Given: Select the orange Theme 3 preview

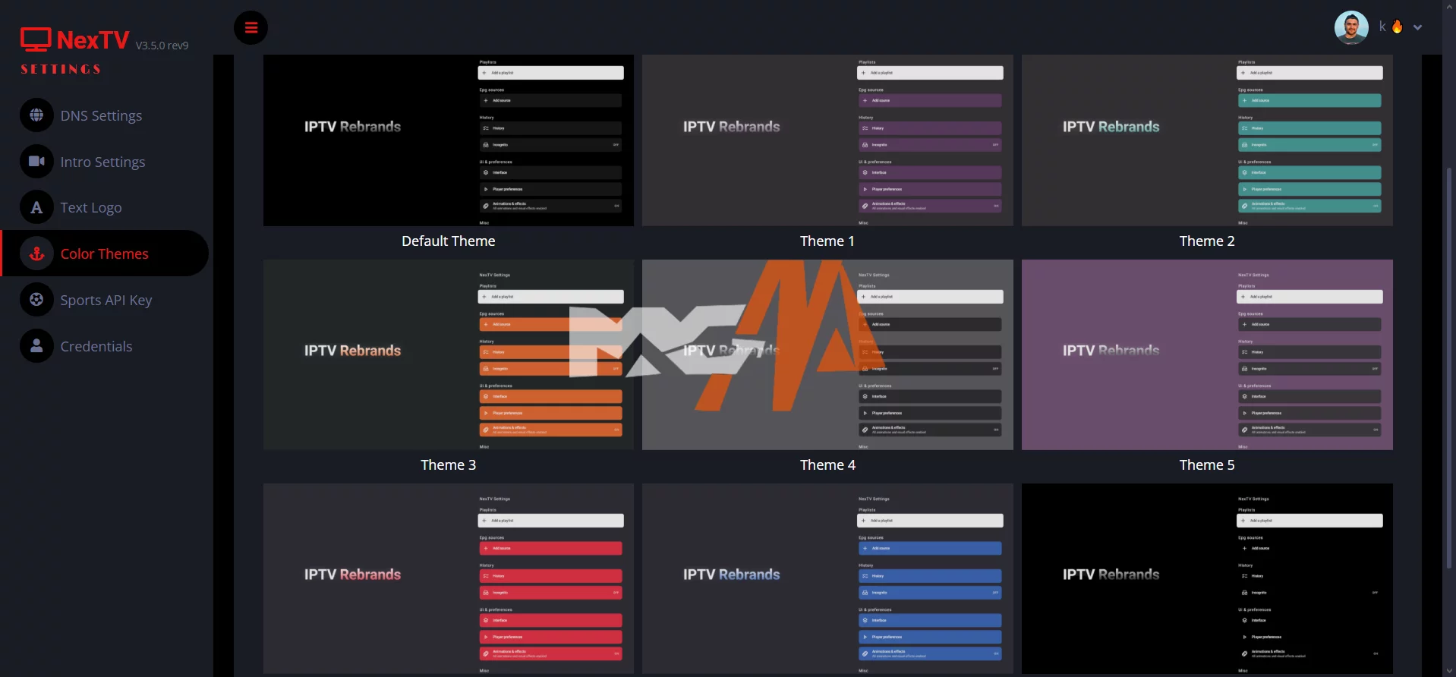Looking at the screenshot, I should [448, 355].
